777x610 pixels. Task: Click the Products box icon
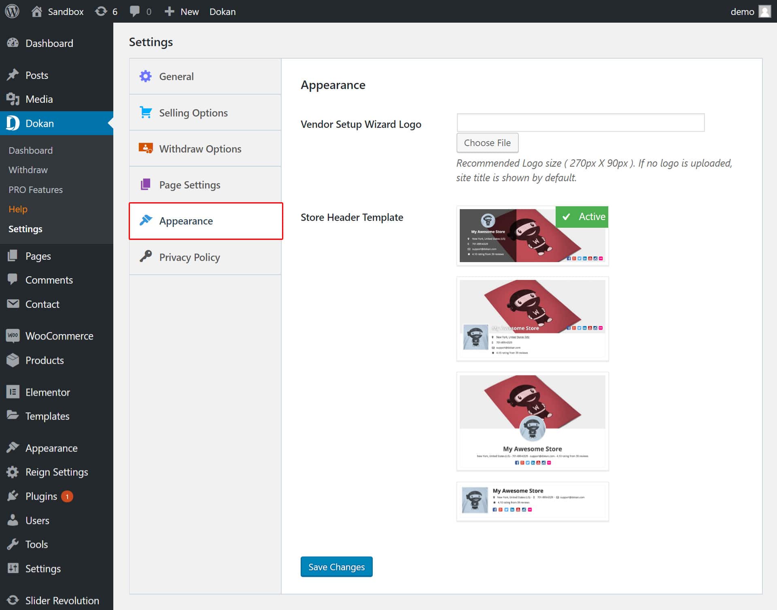(13, 360)
